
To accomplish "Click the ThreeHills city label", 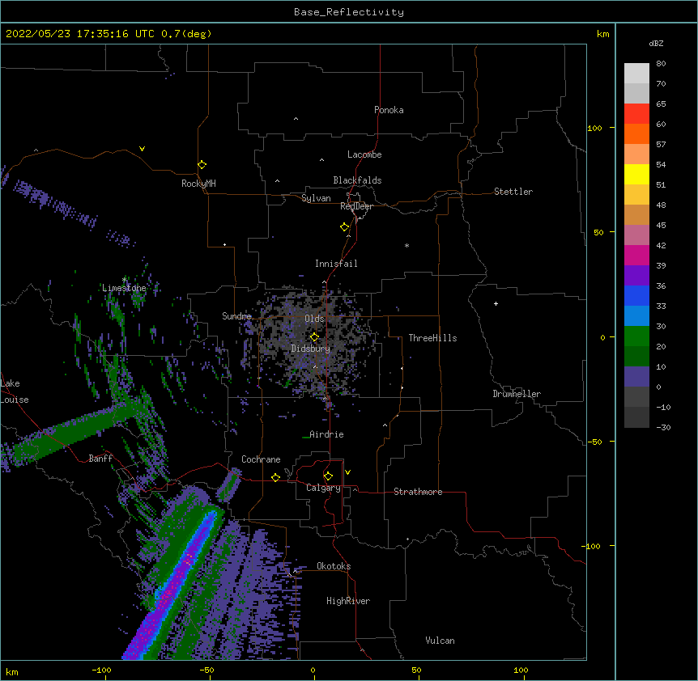I will pyautogui.click(x=432, y=338).
